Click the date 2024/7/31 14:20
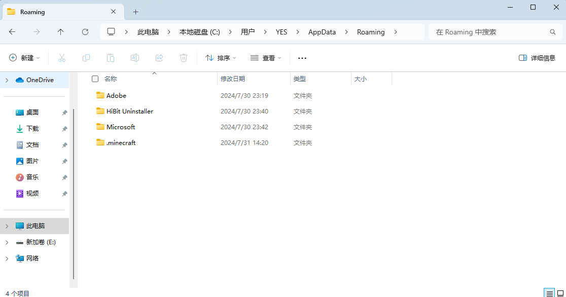The image size is (566, 297). click(x=244, y=143)
